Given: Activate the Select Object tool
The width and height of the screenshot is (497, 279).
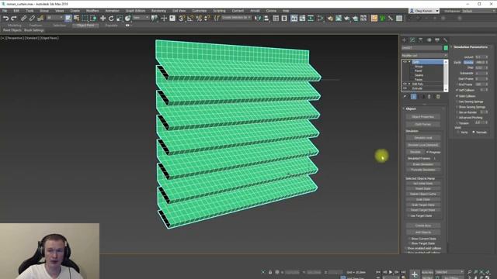Looking at the screenshot, I should 68,19.
